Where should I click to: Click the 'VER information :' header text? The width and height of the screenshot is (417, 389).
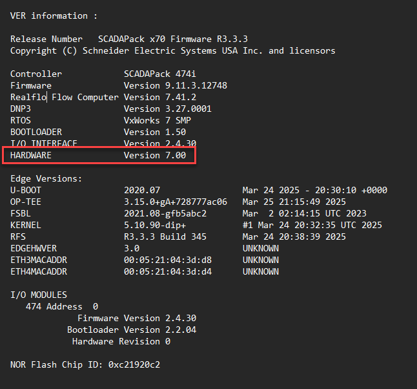pos(54,16)
